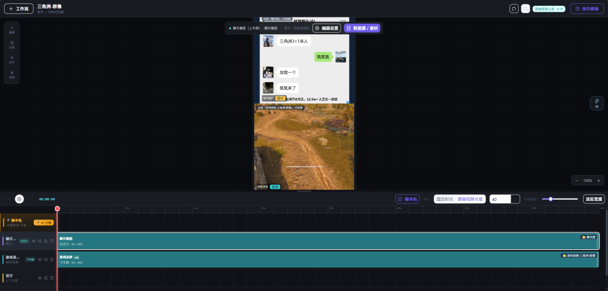Zoom in the canvas with plus
The image size is (608, 291).
tap(598, 181)
